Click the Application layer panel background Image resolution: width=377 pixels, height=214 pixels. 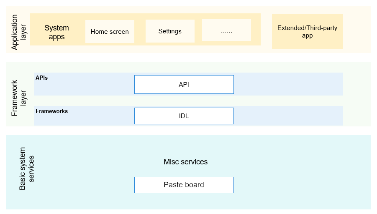(x=357, y=29)
